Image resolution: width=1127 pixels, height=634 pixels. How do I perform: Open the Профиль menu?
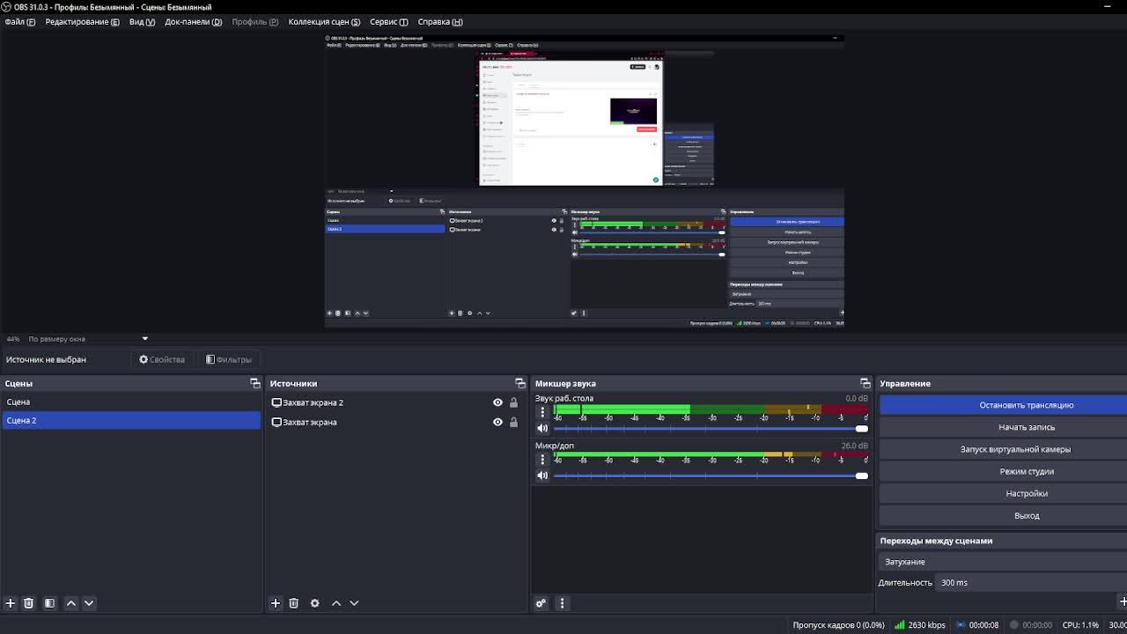(x=255, y=21)
